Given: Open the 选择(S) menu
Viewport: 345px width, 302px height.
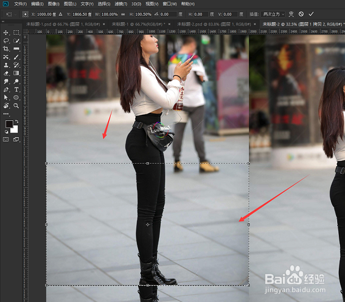Looking at the screenshot, I should 103,4.
